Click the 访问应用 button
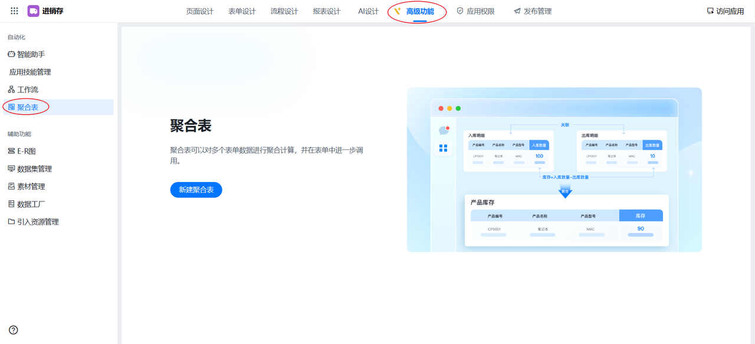The image size is (755, 344). pyautogui.click(x=725, y=11)
